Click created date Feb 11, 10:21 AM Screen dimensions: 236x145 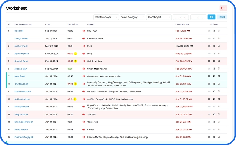(183, 31)
